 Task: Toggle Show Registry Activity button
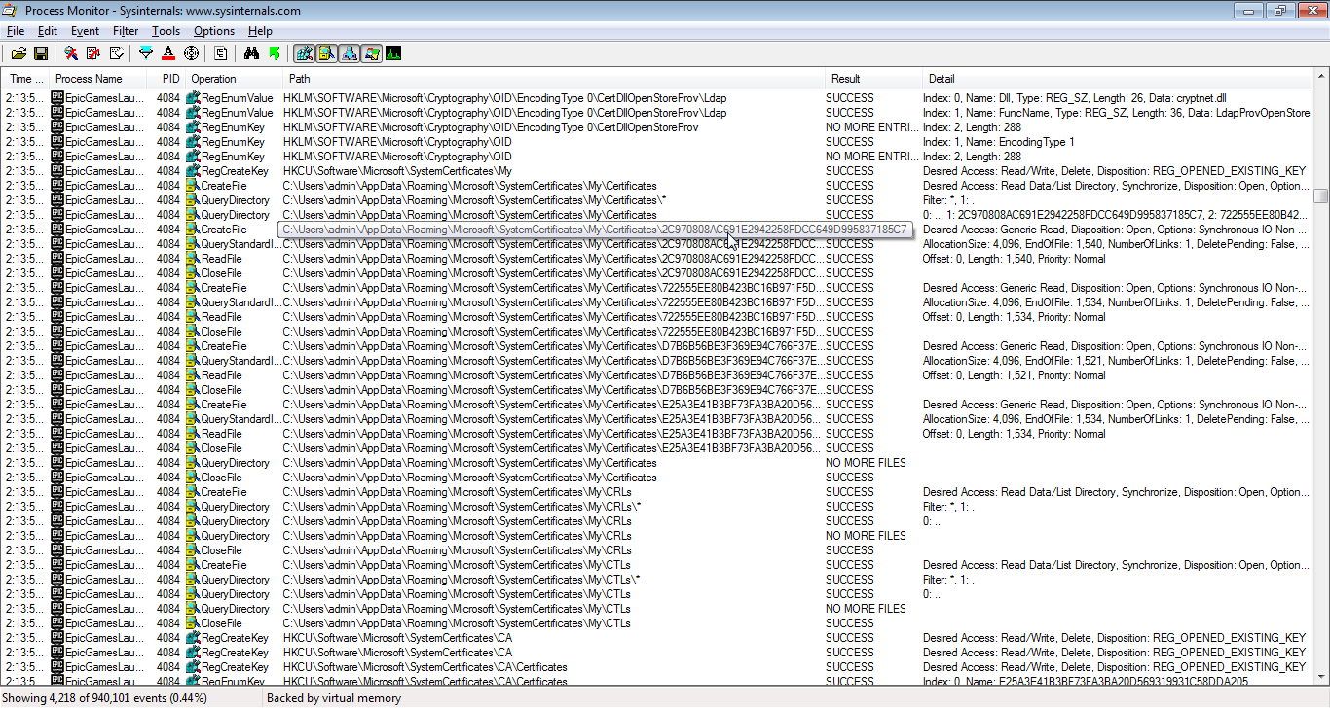click(x=304, y=53)
